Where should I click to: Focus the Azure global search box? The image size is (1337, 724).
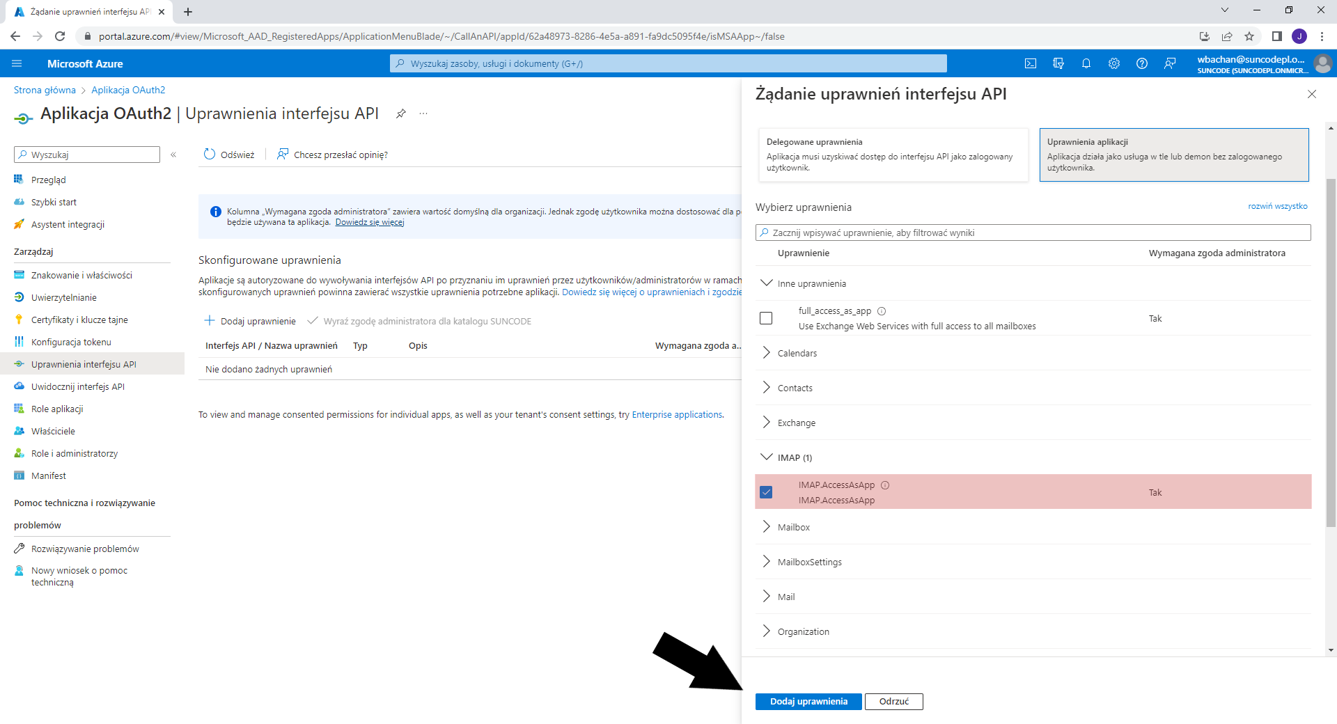668,63
